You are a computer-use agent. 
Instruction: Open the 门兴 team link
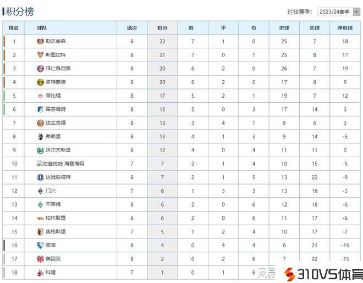(x=51, y=191)
